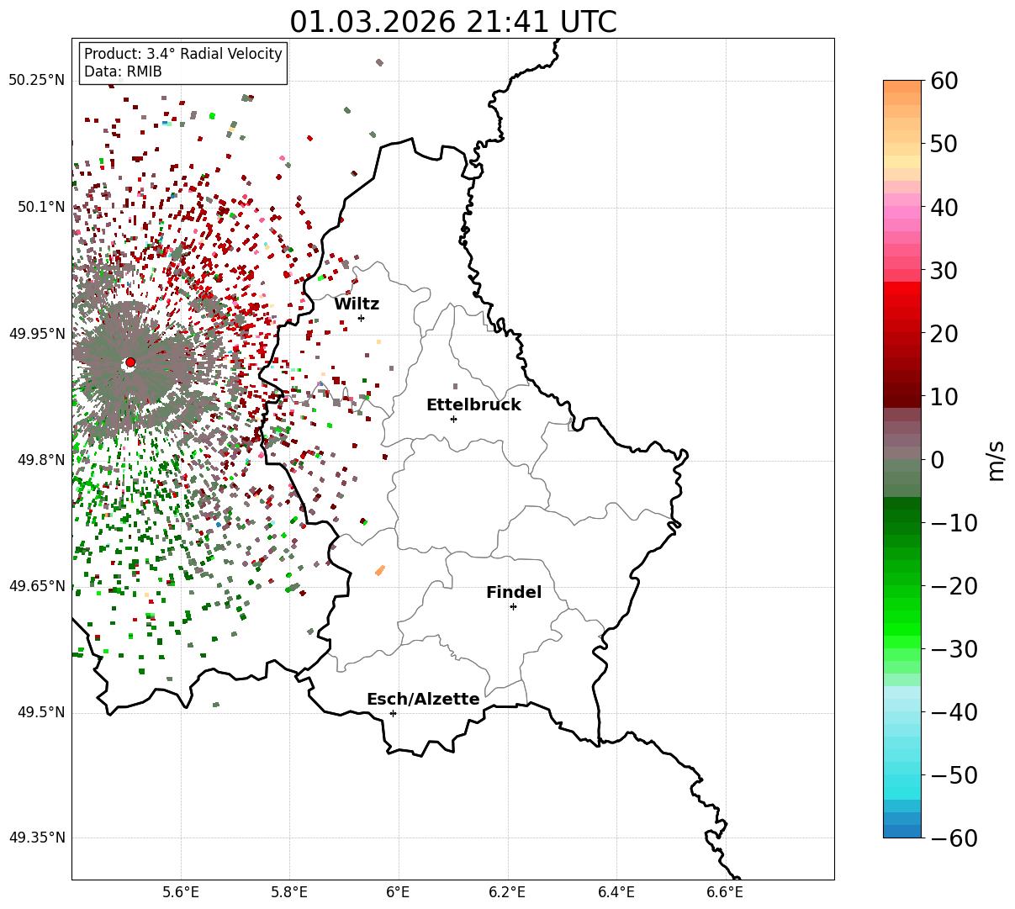1015x909 pixels.
Task: Click the 'Ettelbruck' city label
Action: click(x=473, y=404)
